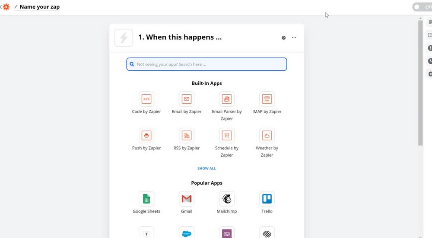Click the Popular Apps heading

[206, 183]
